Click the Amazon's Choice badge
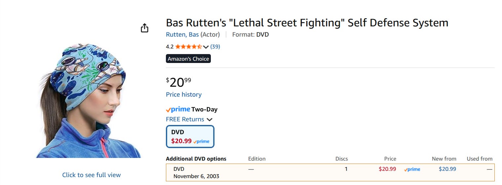The image size is (502, 185). (188, 59)
